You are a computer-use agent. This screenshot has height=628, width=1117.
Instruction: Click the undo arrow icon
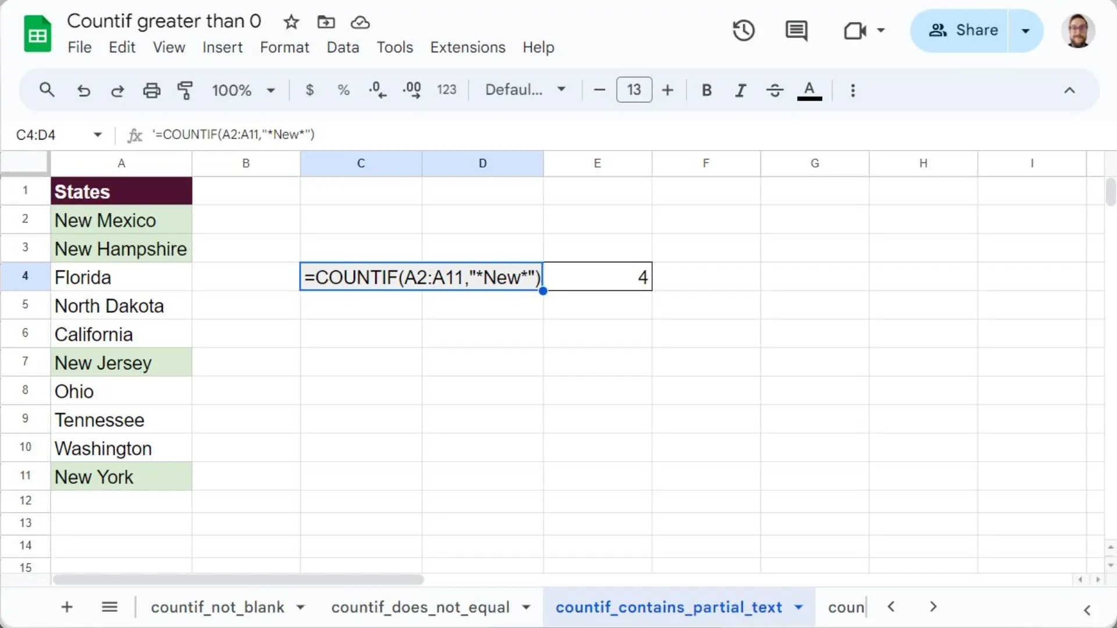point(84,90)
